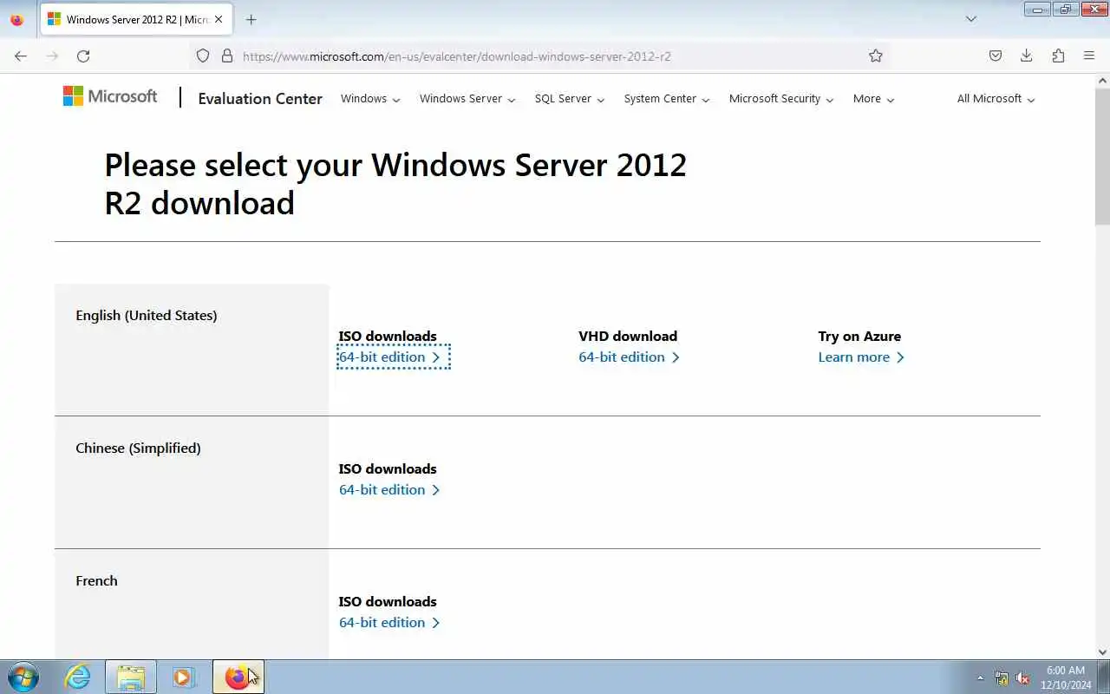
Task: Click the scrollbar down arrow
Action: pyautogui.click(x=1102, y=652)
